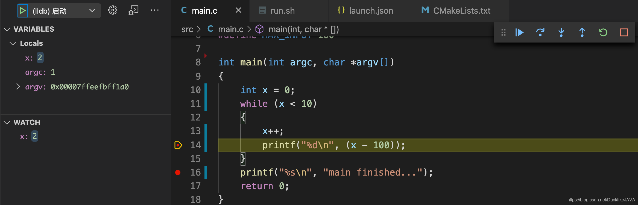This screenshot has height=205, width=638.
Task: Click line number 10 in gutter
Action: tap(195, 90)
